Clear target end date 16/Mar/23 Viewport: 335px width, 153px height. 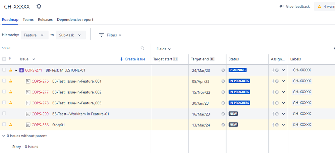tap(223, 114)
